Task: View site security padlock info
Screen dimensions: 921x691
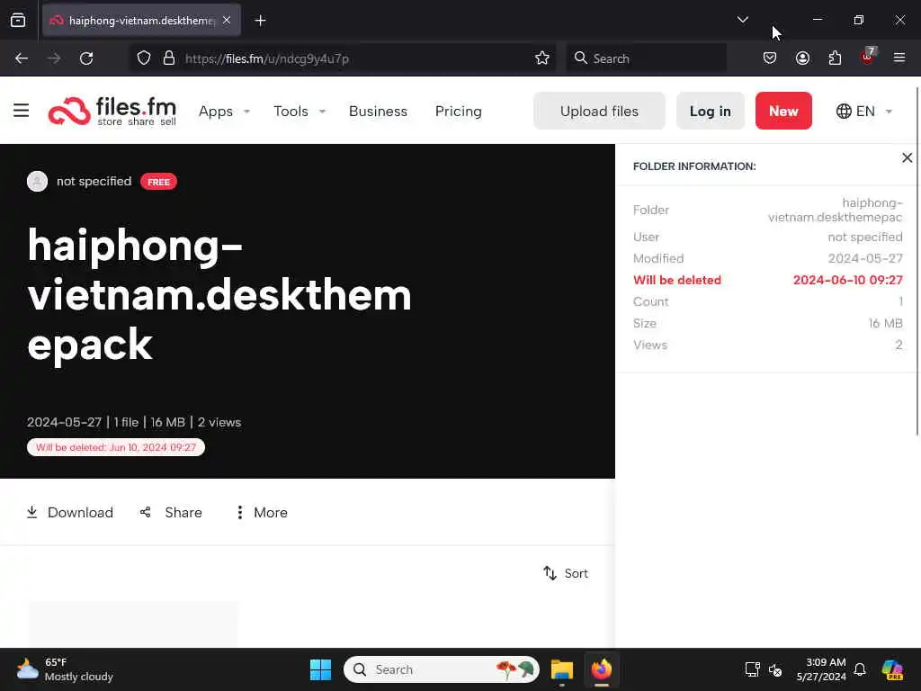Action: click(169, 58)
